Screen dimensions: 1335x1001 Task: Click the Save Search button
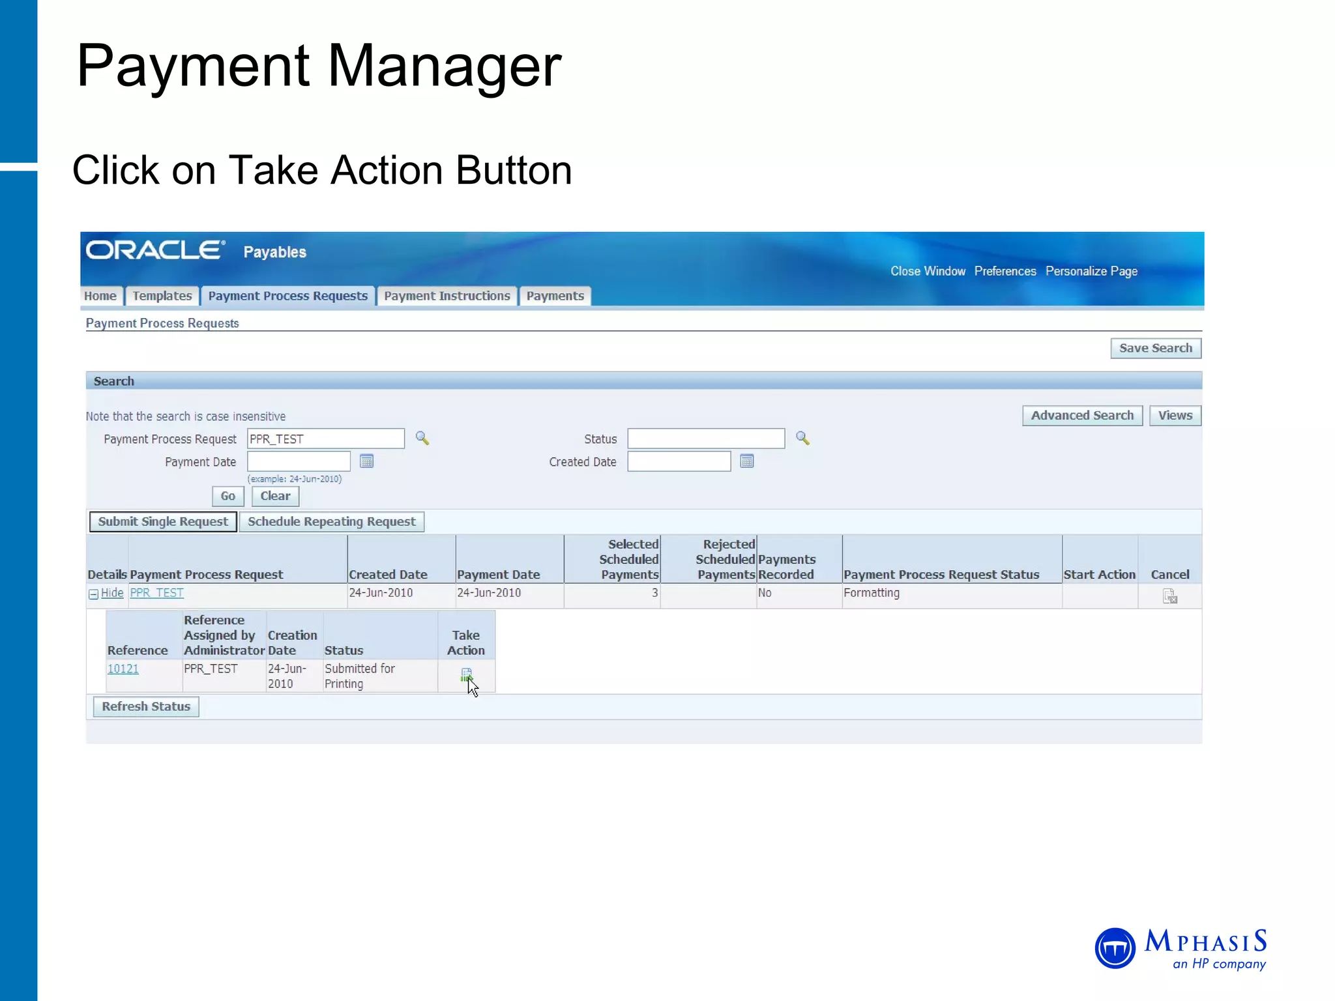click(x=1156, y=348)
